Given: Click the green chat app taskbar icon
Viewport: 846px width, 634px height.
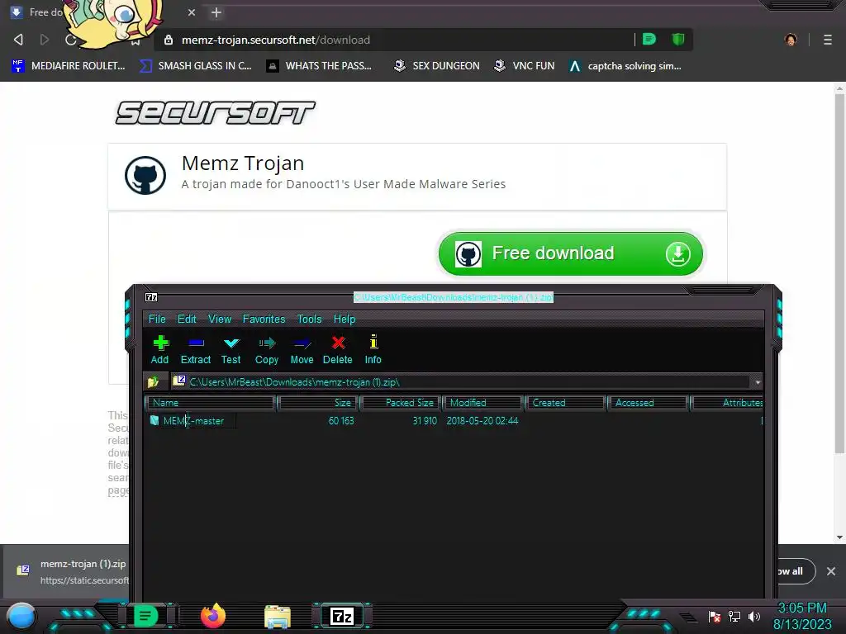Looking at the screenshot, I should 145,616.
